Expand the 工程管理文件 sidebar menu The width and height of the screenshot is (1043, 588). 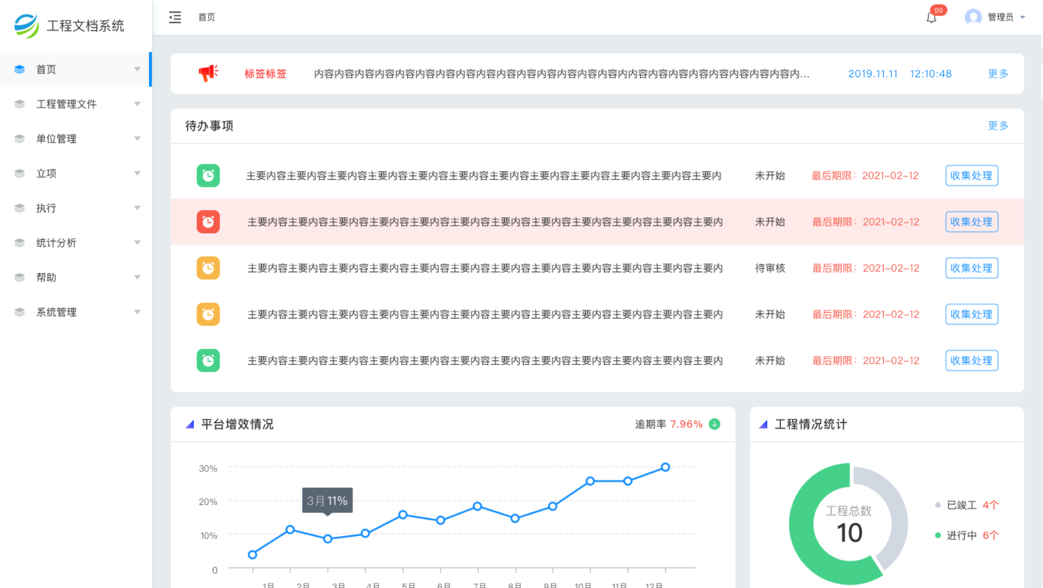coord(67,104)
